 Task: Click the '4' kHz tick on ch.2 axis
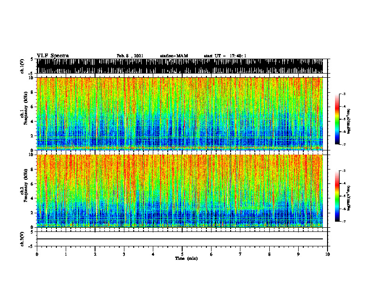point(33,198)
